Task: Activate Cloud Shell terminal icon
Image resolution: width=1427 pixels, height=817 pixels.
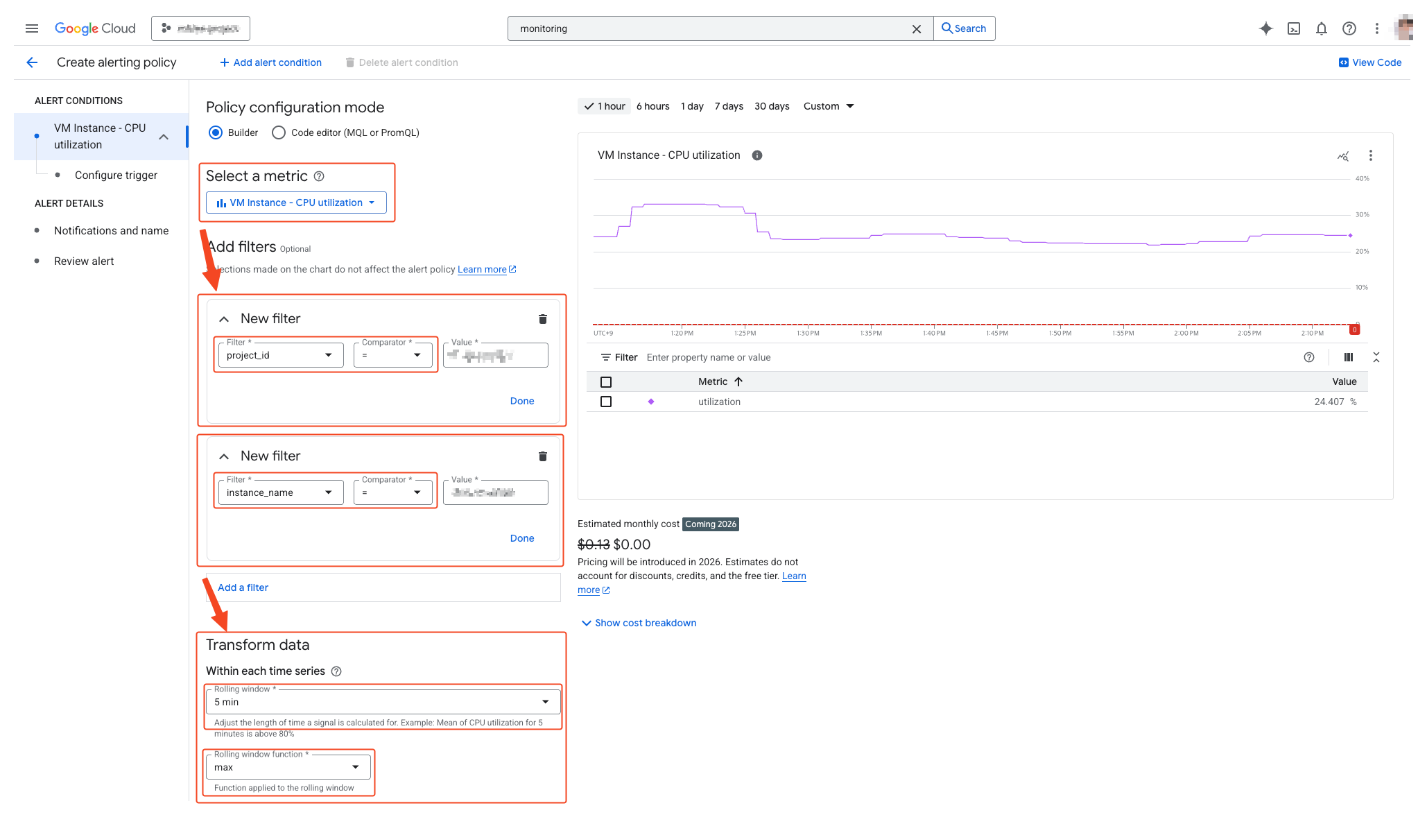Action: pyautogui.click(x=1293, y=28)
